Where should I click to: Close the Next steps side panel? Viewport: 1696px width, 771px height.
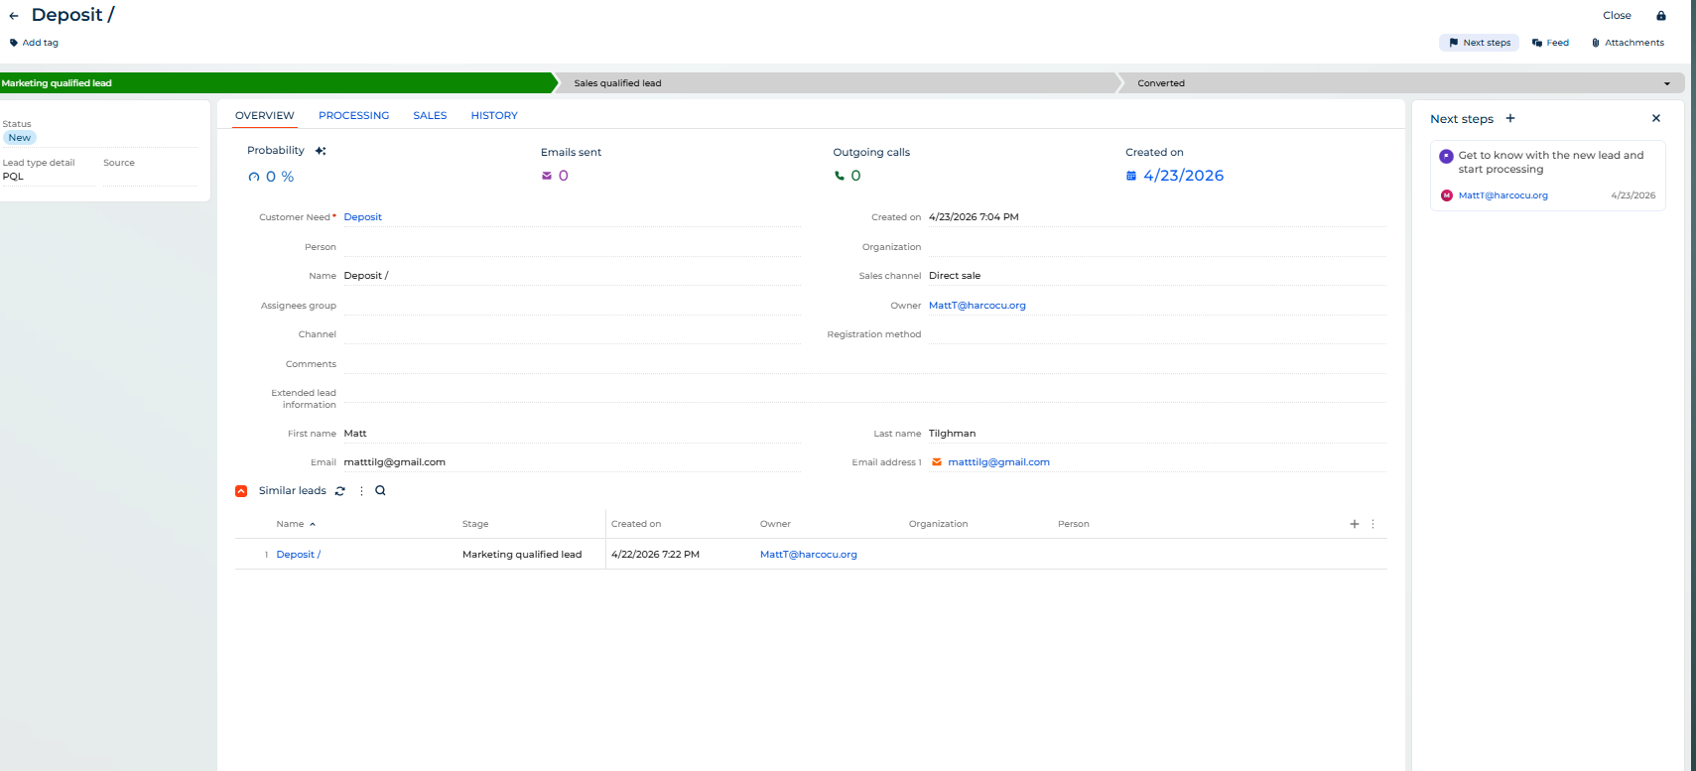click(x=1655, y=119)
